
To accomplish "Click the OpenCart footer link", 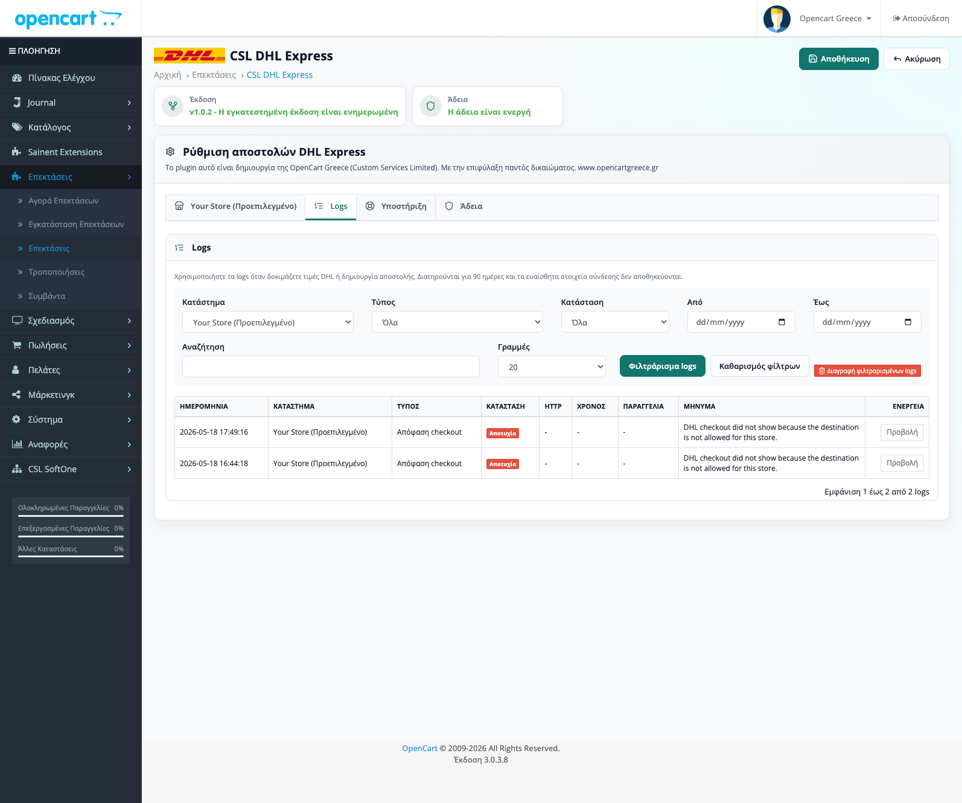I will 420,749.
